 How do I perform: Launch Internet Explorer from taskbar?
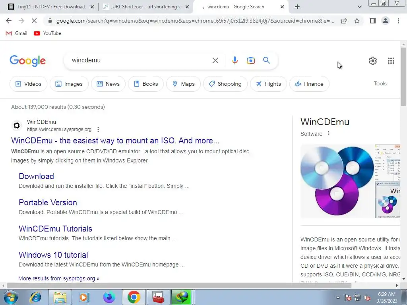click(x=35, y=297)
